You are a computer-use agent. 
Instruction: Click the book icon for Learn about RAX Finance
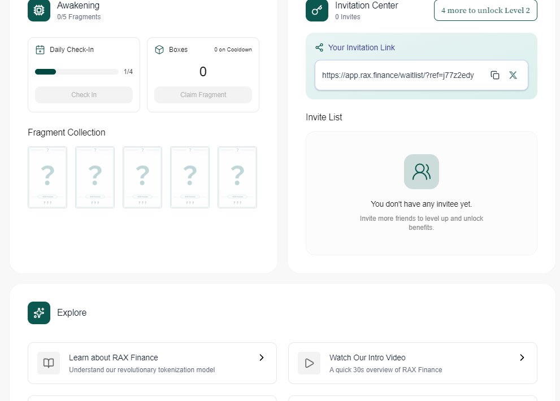[x=49, y=363]
